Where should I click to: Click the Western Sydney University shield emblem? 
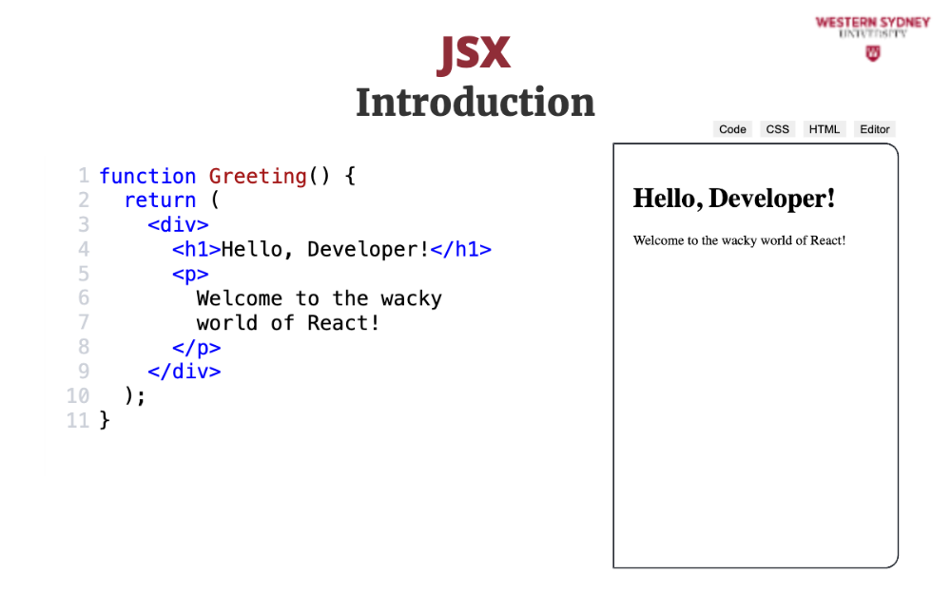click(872, 54)
